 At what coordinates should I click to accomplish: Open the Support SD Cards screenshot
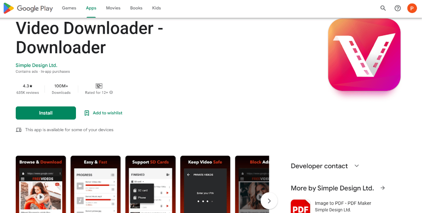point(150,184)
